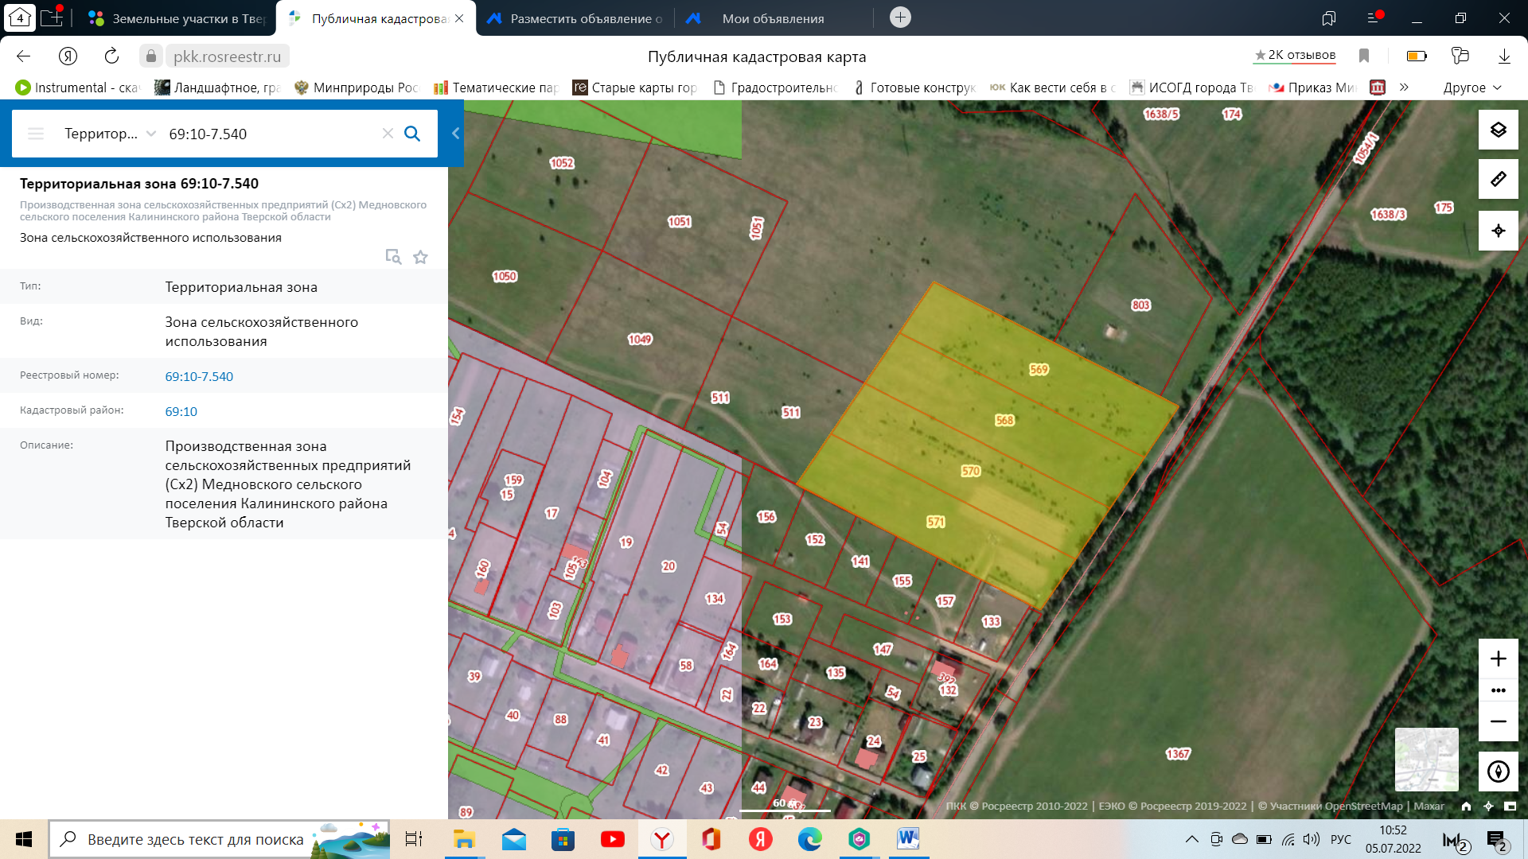1528x859 pixels.
Task: Clear the search field with X
Action: 388,134
